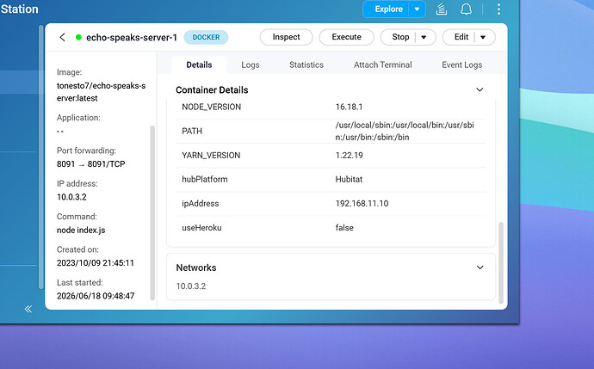Select the PATH value text
This screenshot has height=369, width=594.
coord(405,131)
